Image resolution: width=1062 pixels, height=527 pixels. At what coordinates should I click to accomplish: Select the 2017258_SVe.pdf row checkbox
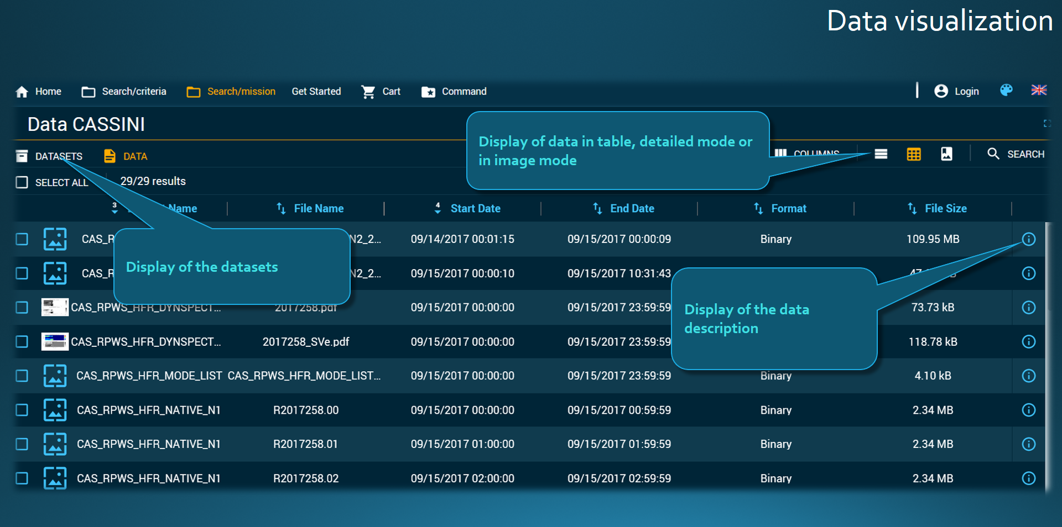(22, 342)
